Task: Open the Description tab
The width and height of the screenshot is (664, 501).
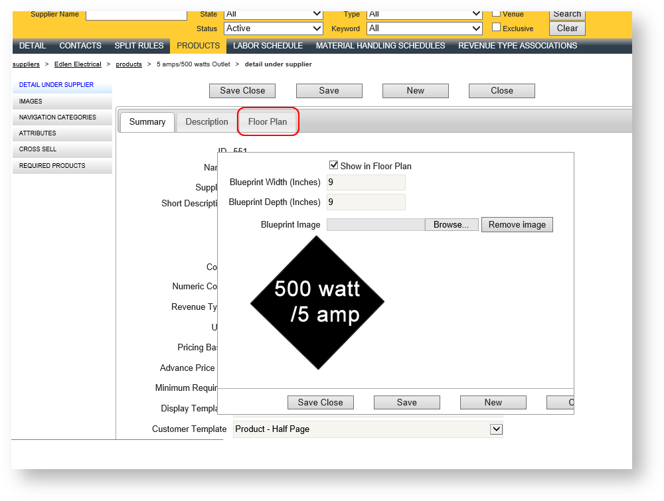Action: (207, 122)
